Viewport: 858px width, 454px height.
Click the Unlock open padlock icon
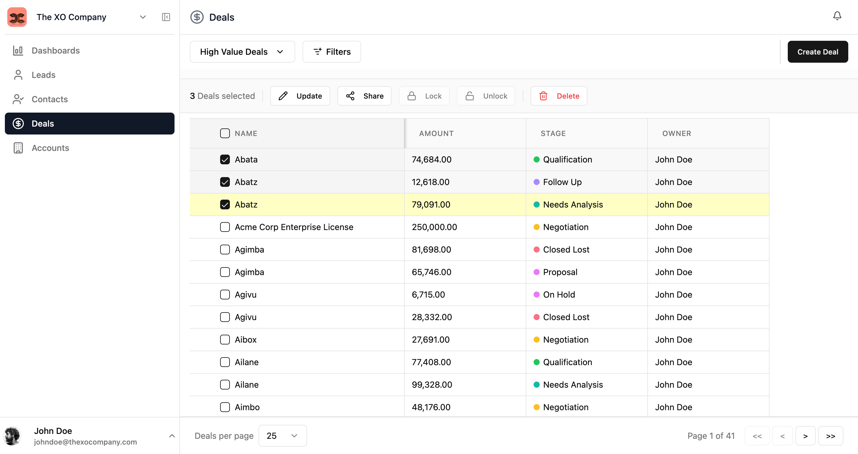(x=470, y=96)
